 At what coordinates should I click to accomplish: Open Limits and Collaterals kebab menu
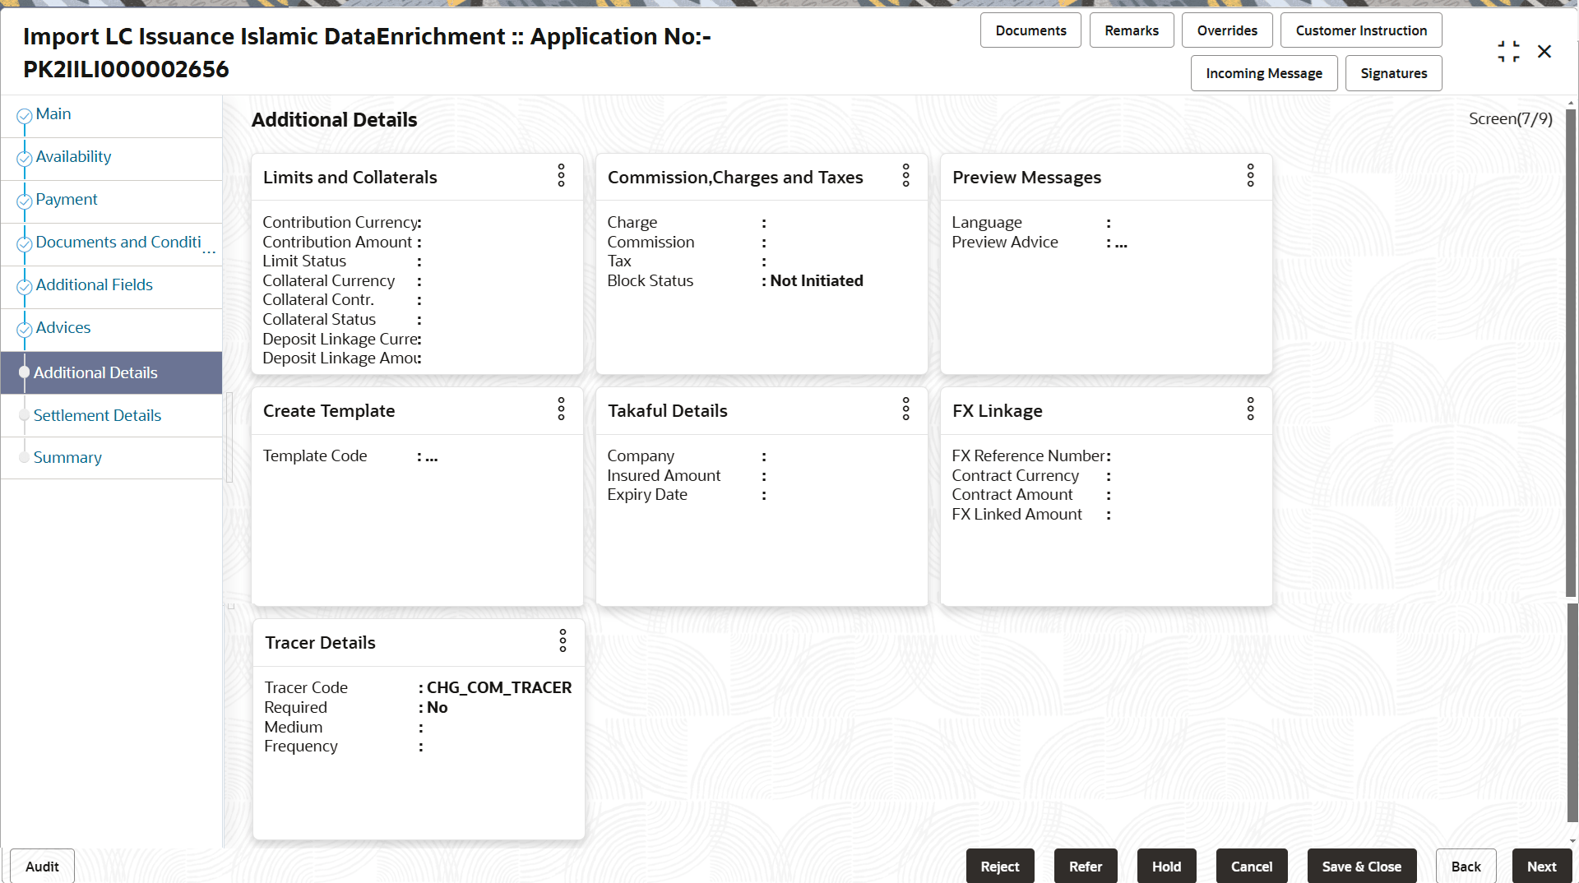point(562,175)
